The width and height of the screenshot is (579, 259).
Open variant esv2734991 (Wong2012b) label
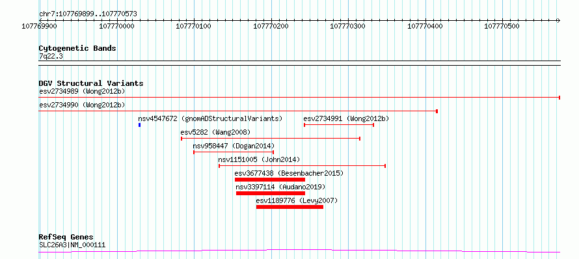pyautogui.click(x=346, y=118)
